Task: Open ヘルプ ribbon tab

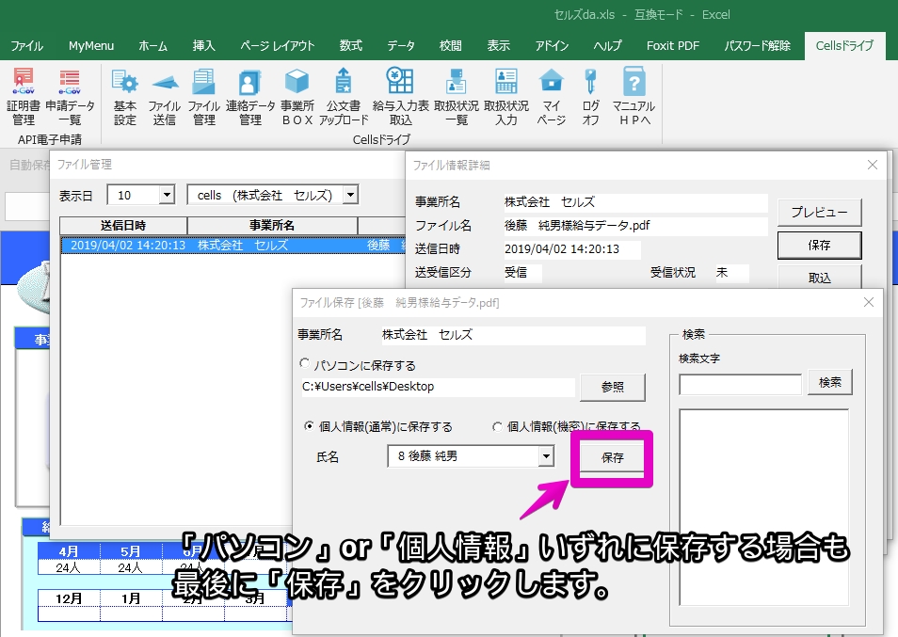Action: pos(607,46)
